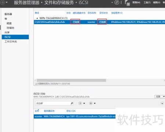Open the 任务 tasks dropdown

159,96
